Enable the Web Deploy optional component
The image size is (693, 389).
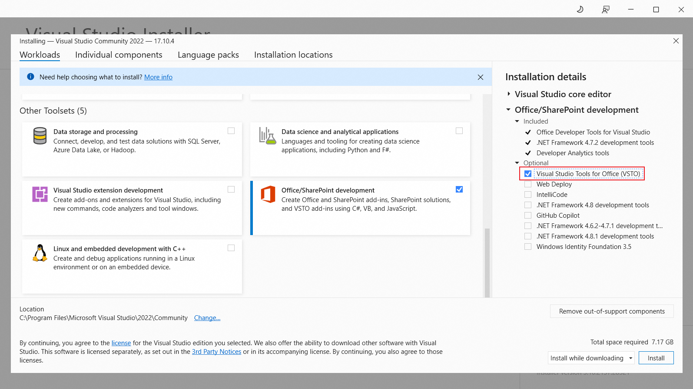click(528, 184)
